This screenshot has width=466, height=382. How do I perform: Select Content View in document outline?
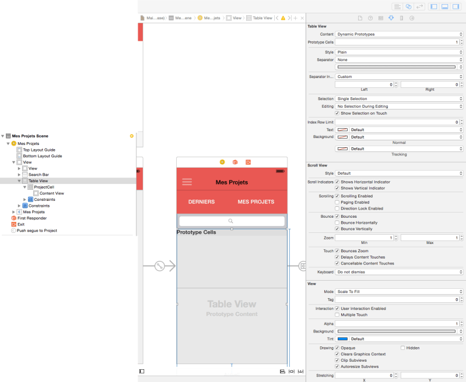52,193
